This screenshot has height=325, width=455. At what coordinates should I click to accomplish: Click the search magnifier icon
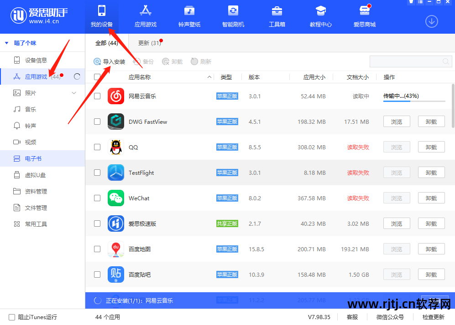(x=446, y=61)
